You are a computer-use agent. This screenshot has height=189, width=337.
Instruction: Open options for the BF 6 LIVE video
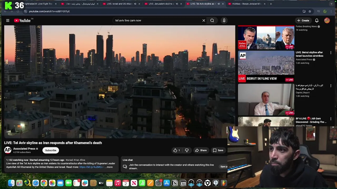pos(331,119)
